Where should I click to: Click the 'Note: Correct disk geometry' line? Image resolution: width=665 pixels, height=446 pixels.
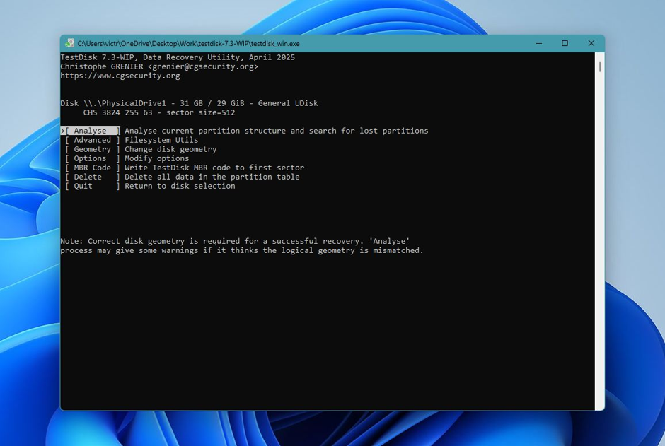(x=235, y=242)
